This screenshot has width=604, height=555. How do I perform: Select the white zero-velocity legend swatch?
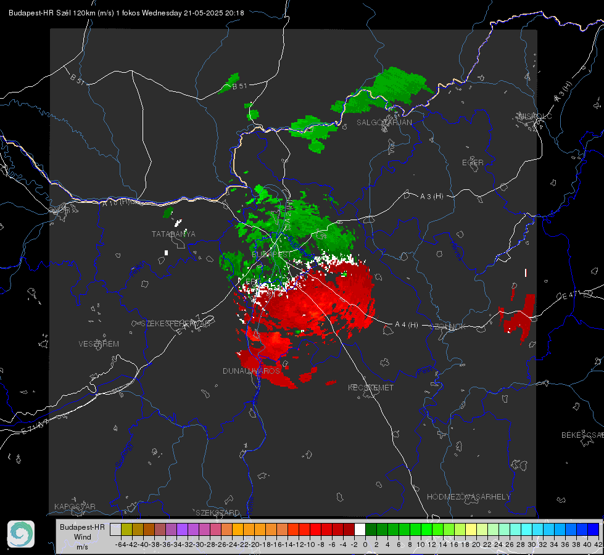(360, 529)
